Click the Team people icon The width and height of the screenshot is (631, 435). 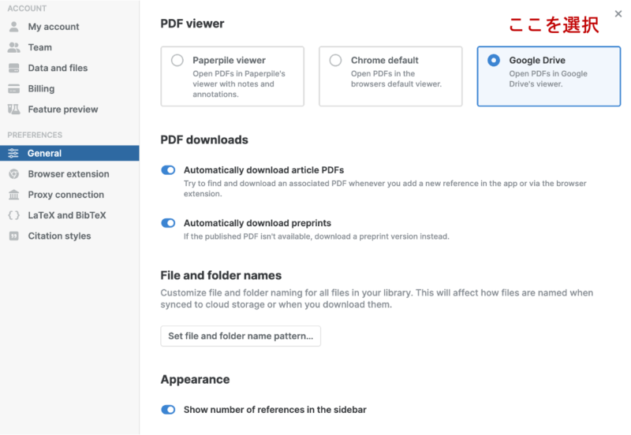click(13, 47)
